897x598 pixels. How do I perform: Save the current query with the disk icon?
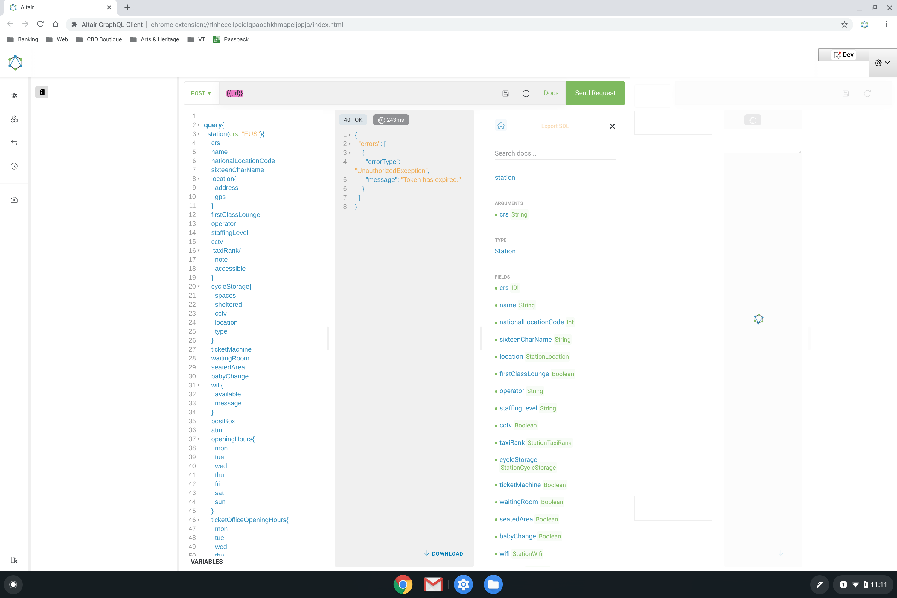(505, 93)
